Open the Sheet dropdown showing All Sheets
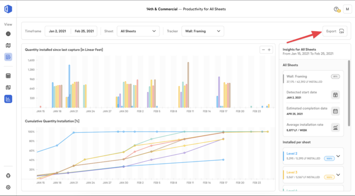 tap(138, 31)
